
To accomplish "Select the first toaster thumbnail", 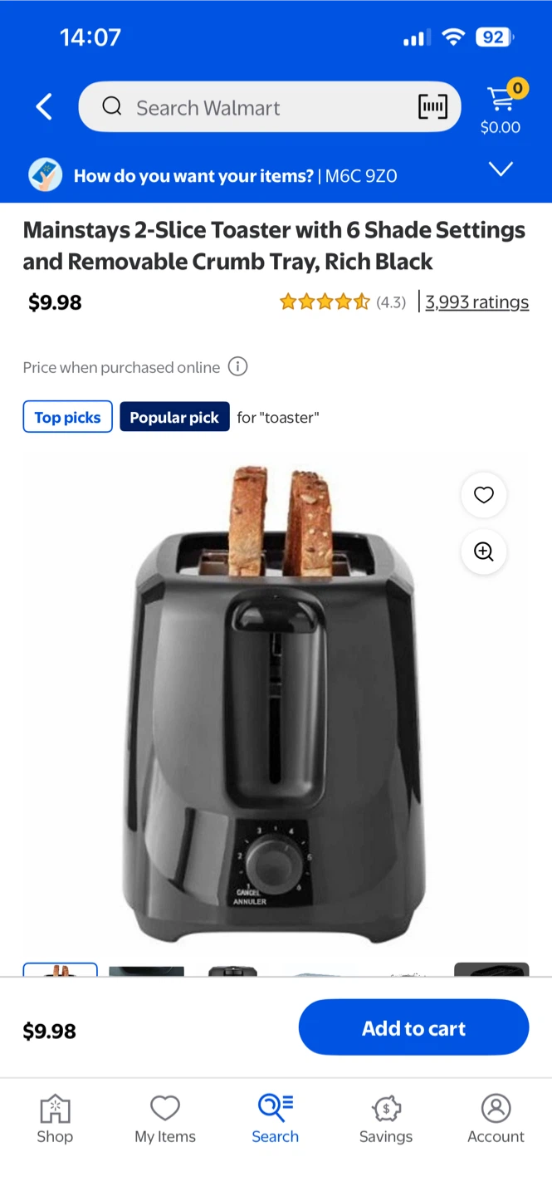I will coord(60,969).
